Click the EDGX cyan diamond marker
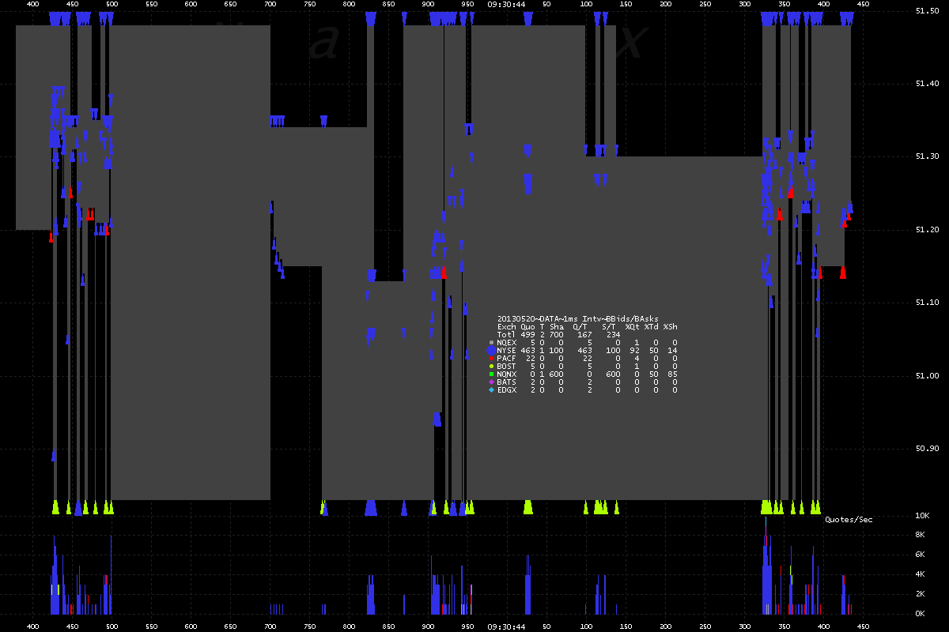949x632 pixels. tap(491, 390)
